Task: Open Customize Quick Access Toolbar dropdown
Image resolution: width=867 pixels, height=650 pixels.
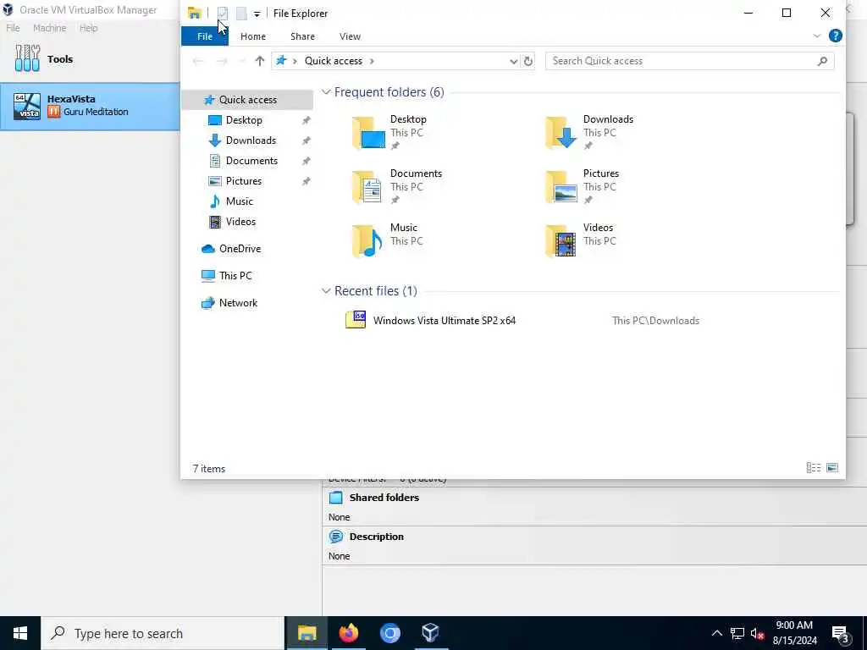Action: pos(257,14)
